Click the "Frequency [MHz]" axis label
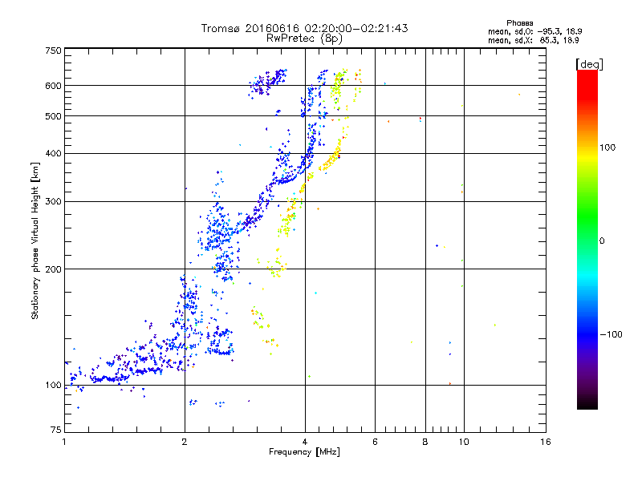 (x=304, y=452)
